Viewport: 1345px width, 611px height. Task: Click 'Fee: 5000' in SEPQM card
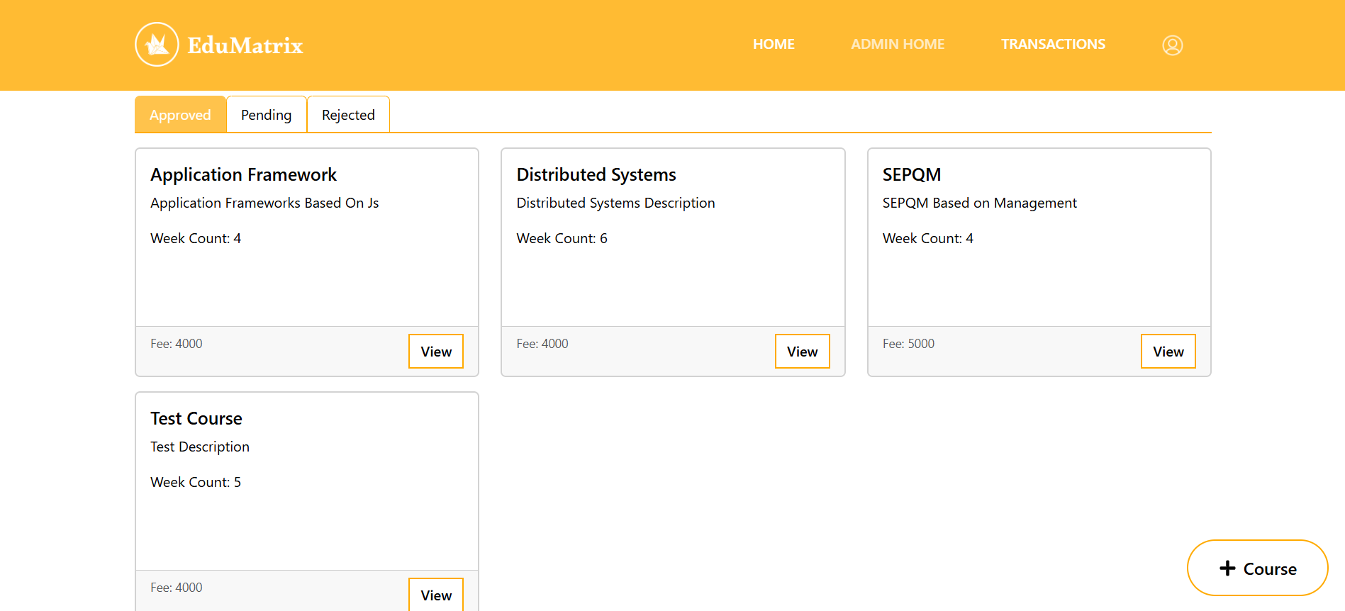click(x=908, y=344)
